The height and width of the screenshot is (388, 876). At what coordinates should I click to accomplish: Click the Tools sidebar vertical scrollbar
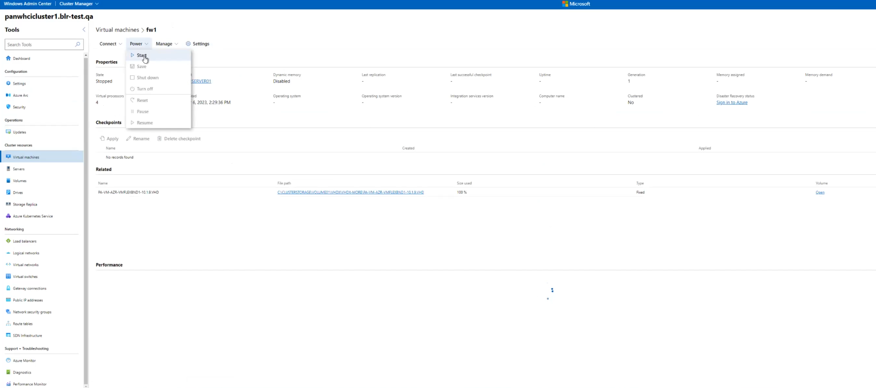86,219
